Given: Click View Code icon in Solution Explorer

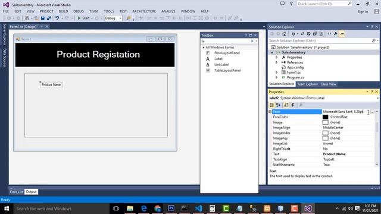Looking at the screenshot, I should click(x=329, y=34).
